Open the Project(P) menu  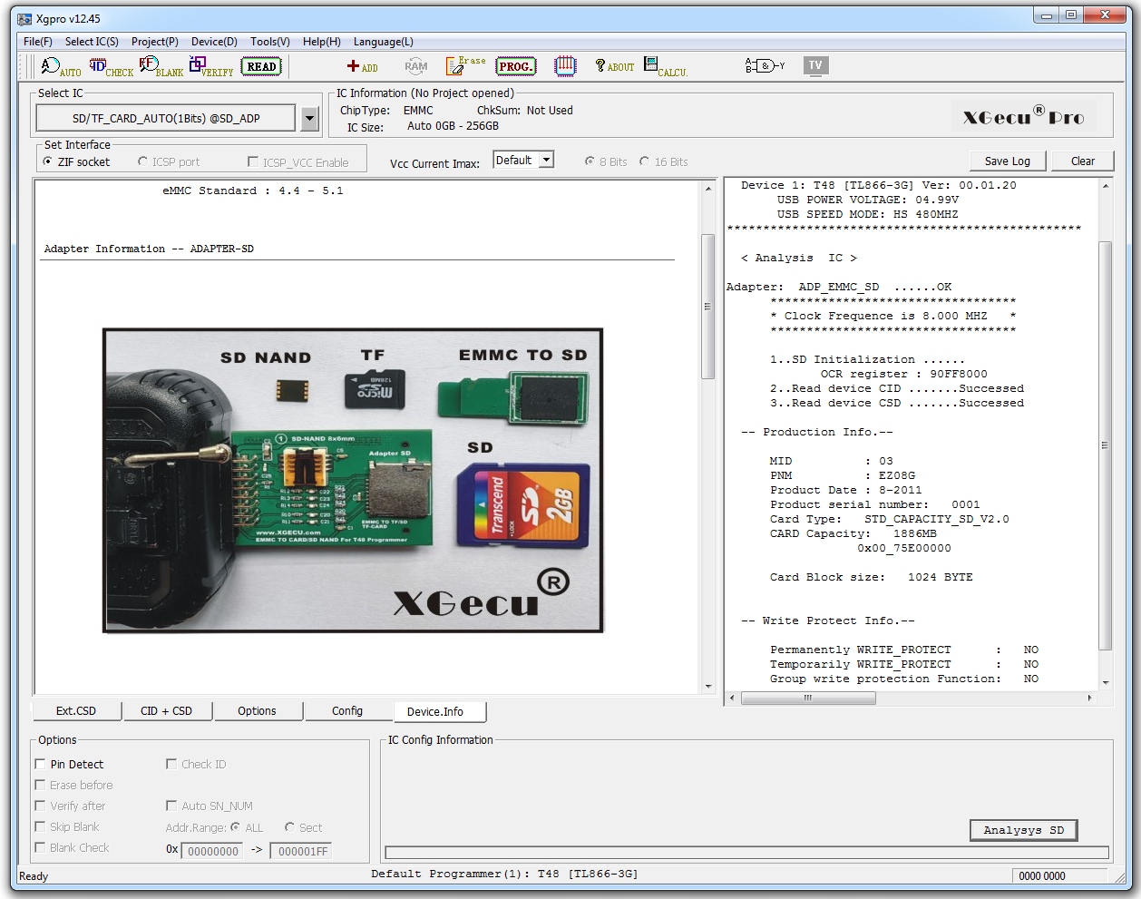tap(155, 42)
